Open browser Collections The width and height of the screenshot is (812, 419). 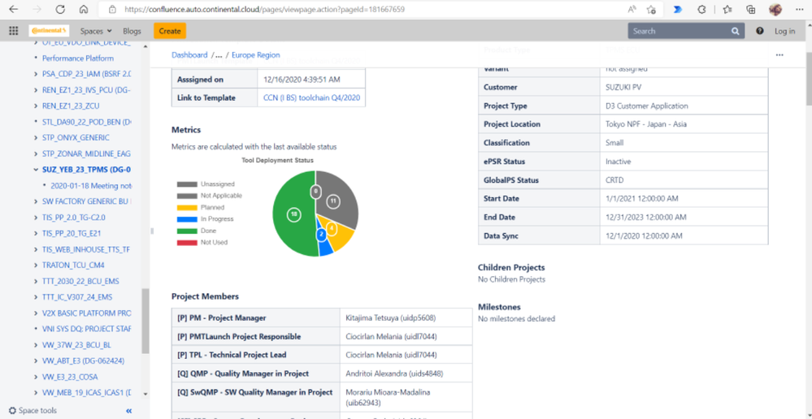pos(751,9)
